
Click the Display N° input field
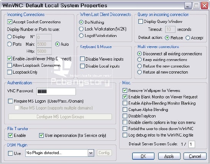(44, 37)
